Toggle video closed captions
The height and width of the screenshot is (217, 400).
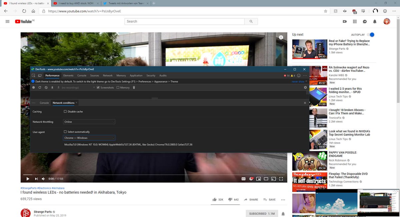pos(243,179)
